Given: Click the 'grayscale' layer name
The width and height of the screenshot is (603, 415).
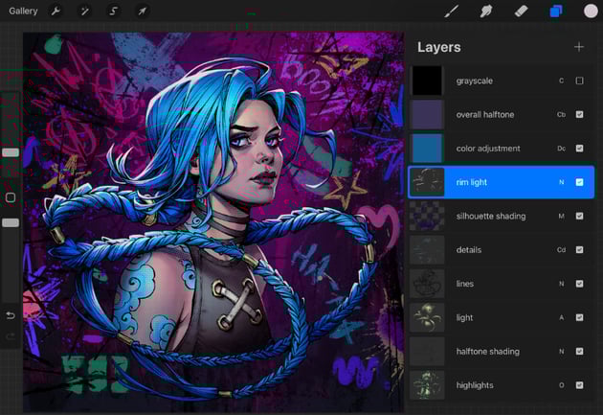Looking at the screenshot, I should pos(474,81).
